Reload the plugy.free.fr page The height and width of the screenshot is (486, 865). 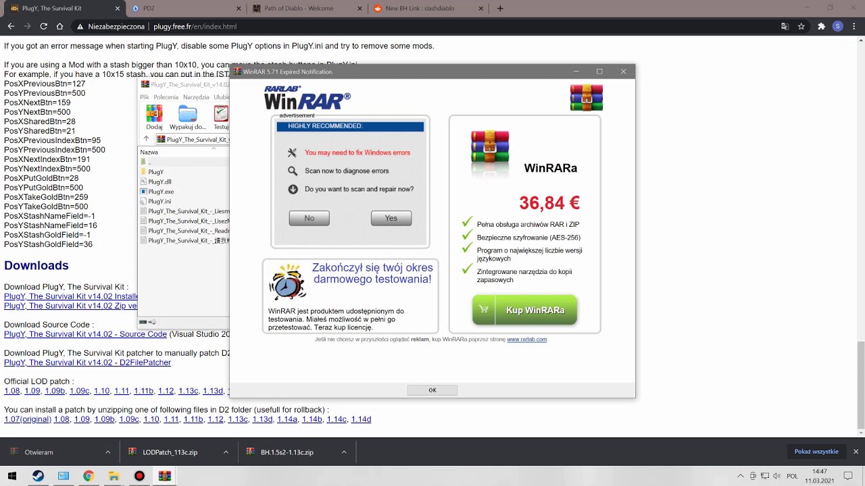tap(43, 26)
